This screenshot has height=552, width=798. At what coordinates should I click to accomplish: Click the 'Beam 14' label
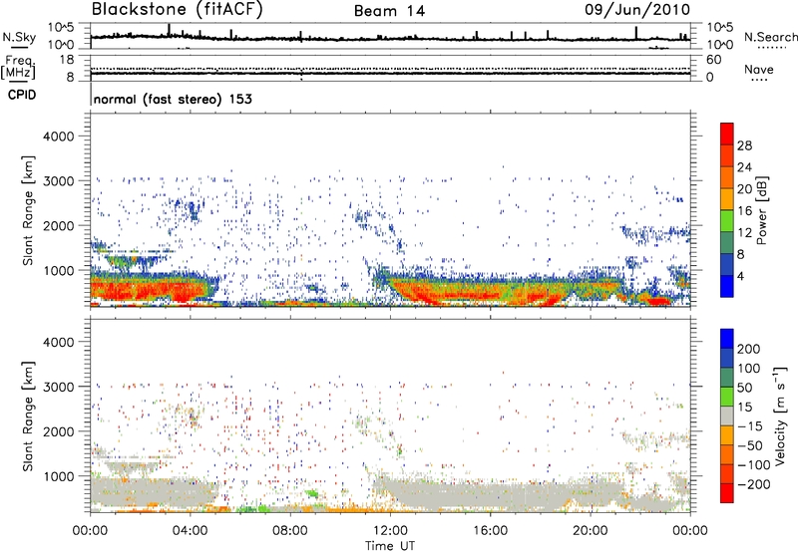389,11
